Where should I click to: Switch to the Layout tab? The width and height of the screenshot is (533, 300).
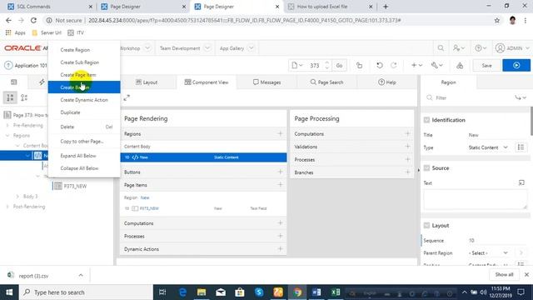tap(147, 82)
